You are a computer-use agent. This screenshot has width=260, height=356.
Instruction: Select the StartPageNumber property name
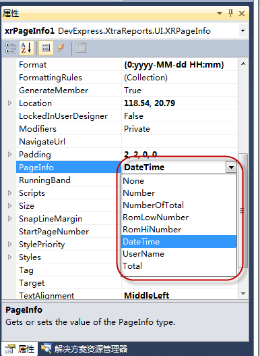pos(54,231)
